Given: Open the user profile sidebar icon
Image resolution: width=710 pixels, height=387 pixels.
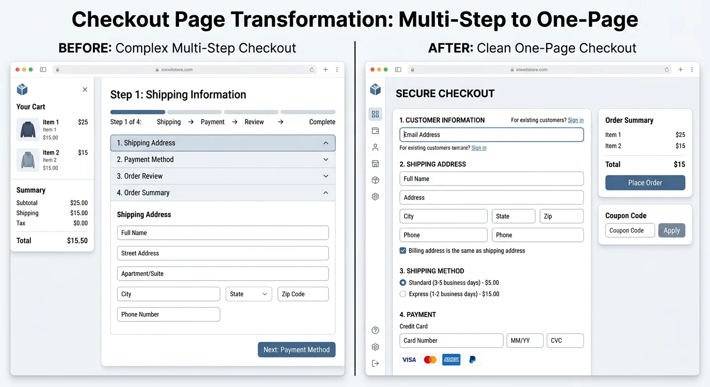Looking at the screenshot, I should coord(375,147).
